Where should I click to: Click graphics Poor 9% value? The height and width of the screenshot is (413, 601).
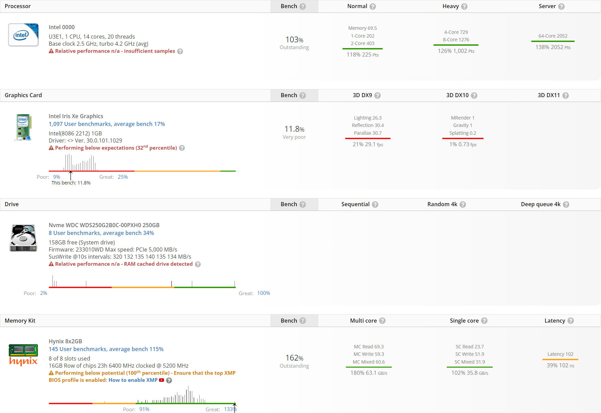click(x=57, y=177)
